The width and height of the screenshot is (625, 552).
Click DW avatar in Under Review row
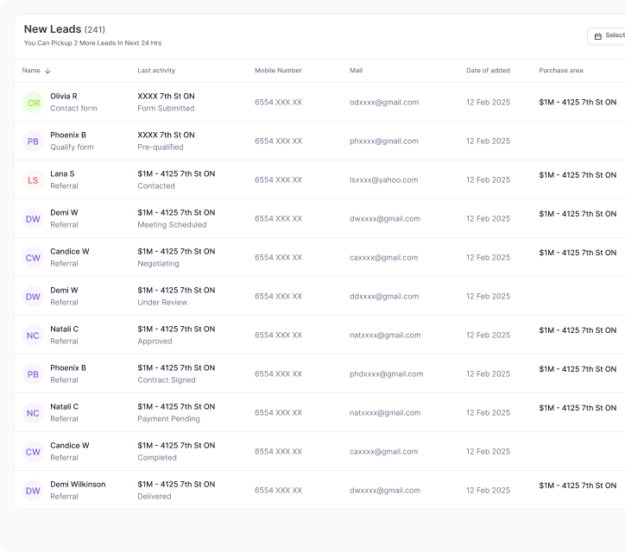tap(33, 297)
